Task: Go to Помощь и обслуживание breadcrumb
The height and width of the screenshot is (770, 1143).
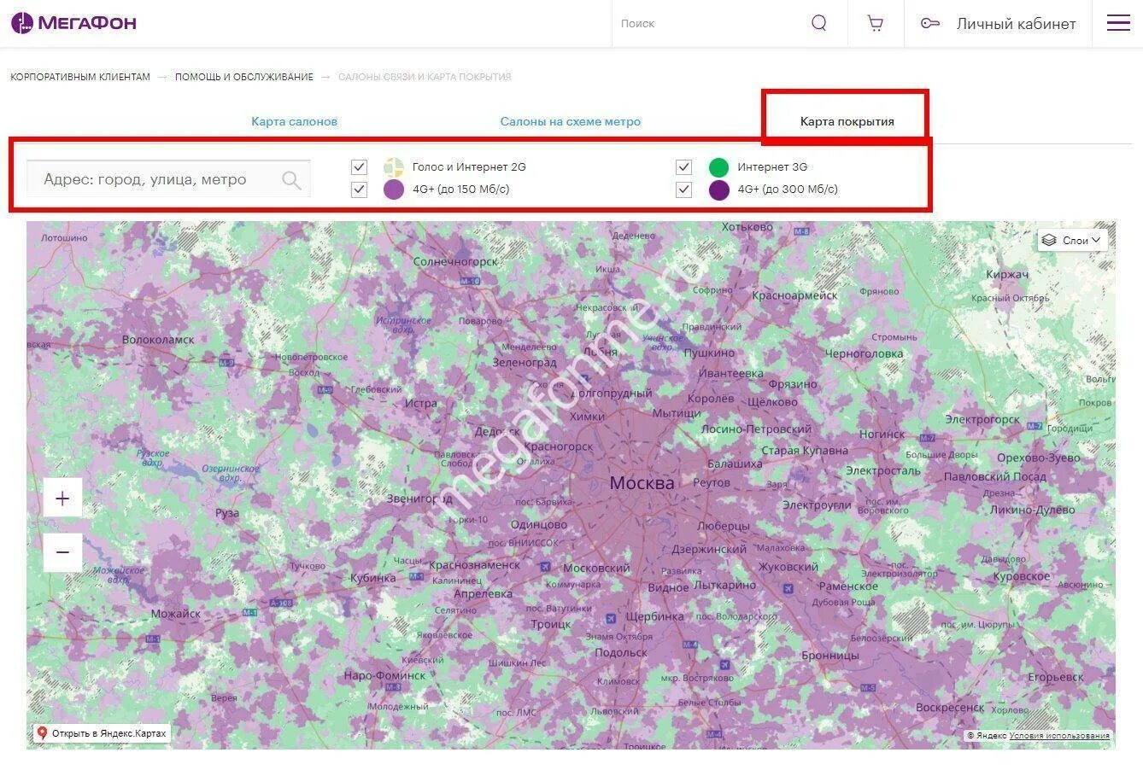Action: [244, 77]
